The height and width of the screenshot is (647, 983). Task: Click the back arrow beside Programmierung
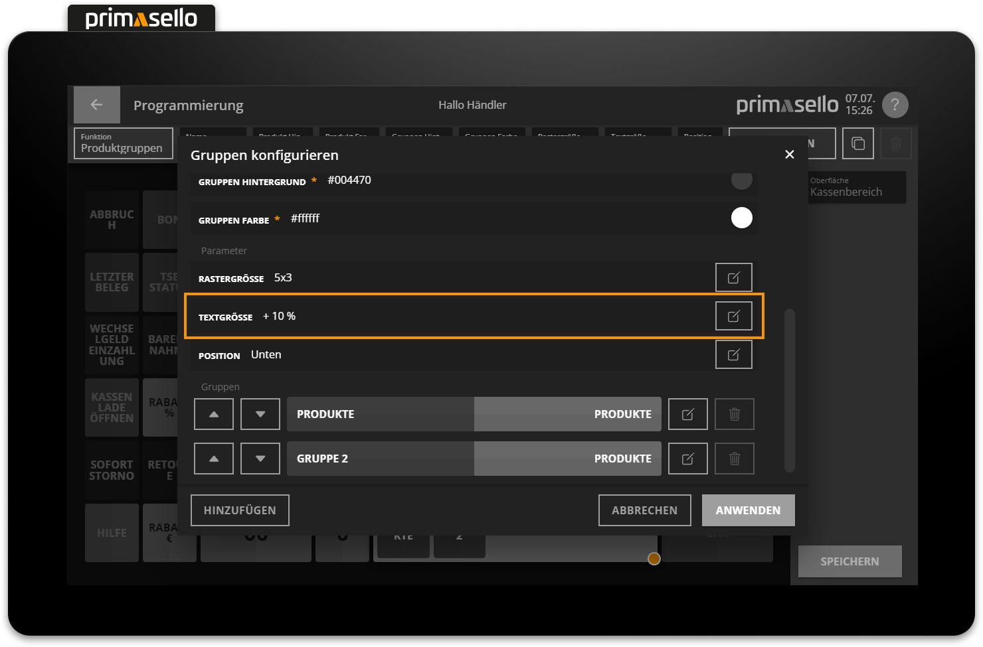tap(96, 104)
